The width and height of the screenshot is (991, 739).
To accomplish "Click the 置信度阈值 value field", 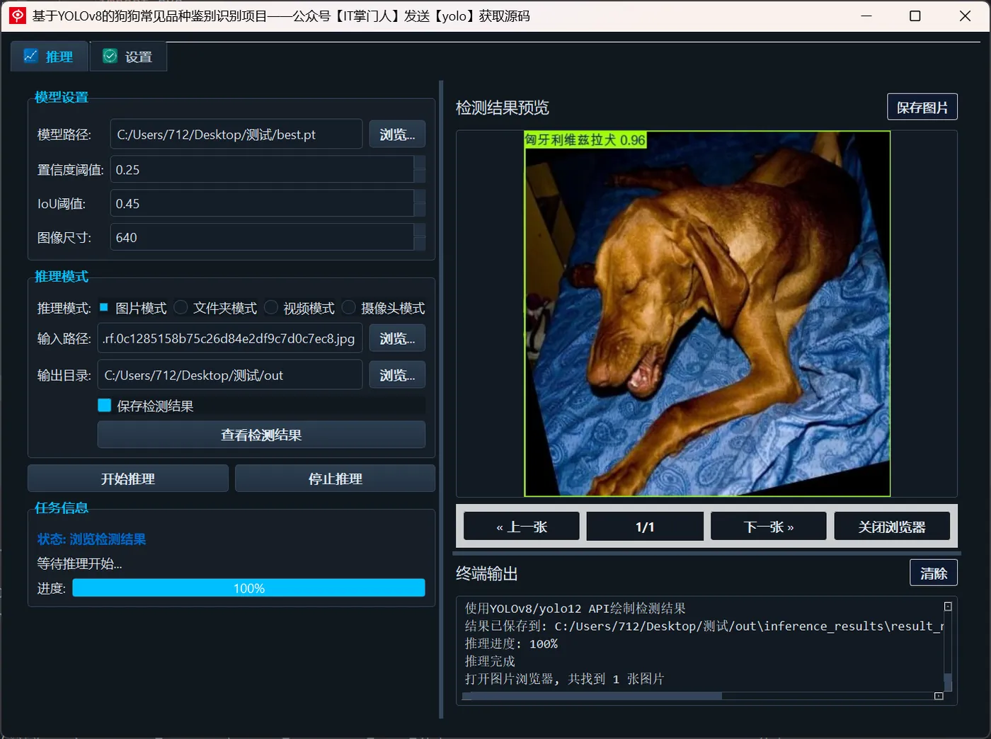I will tap(262, 170).
